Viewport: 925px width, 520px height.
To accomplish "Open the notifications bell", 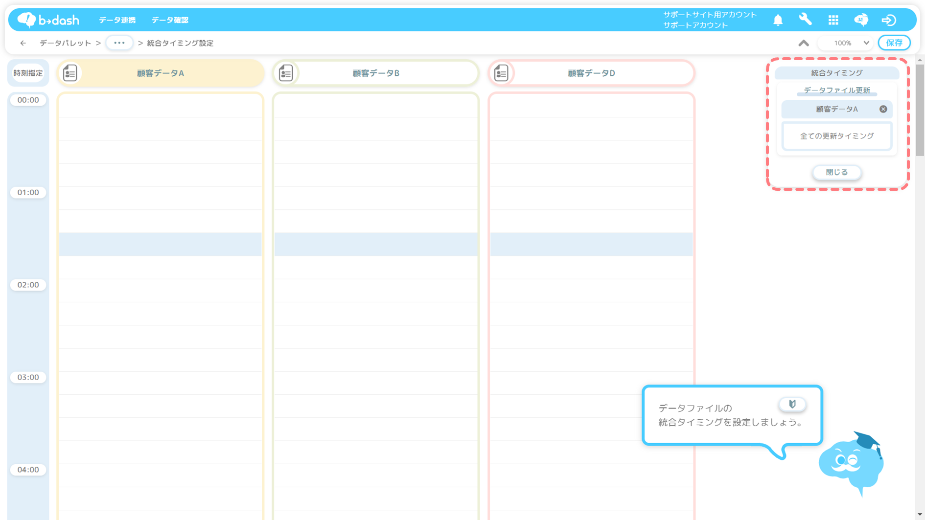I will pyautogui.click(x=778, y=20).
